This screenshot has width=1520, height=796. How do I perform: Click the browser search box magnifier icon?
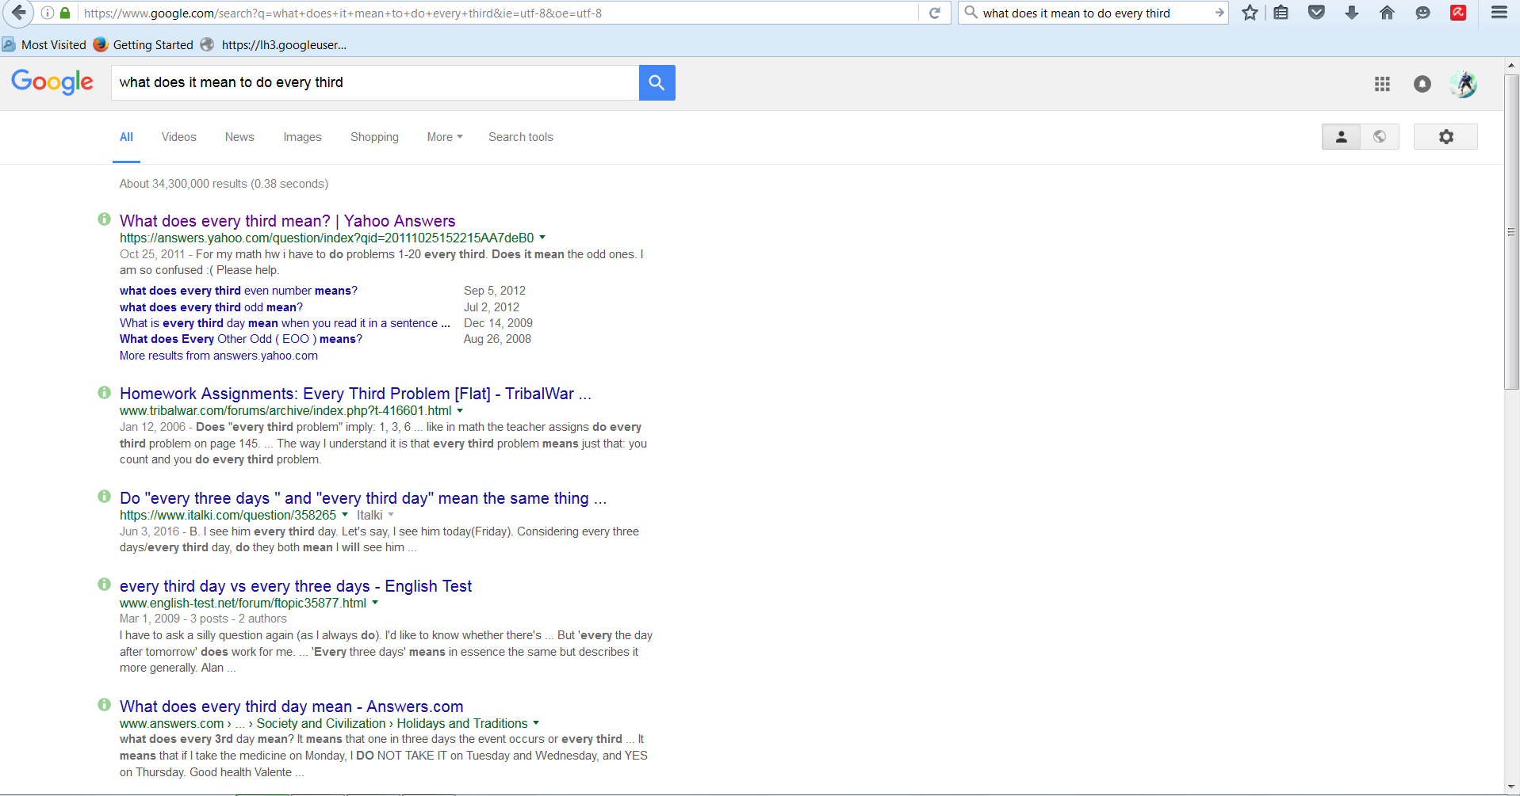971,13
